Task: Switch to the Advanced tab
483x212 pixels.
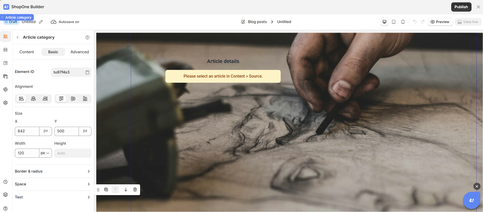Action: (80, 52)
